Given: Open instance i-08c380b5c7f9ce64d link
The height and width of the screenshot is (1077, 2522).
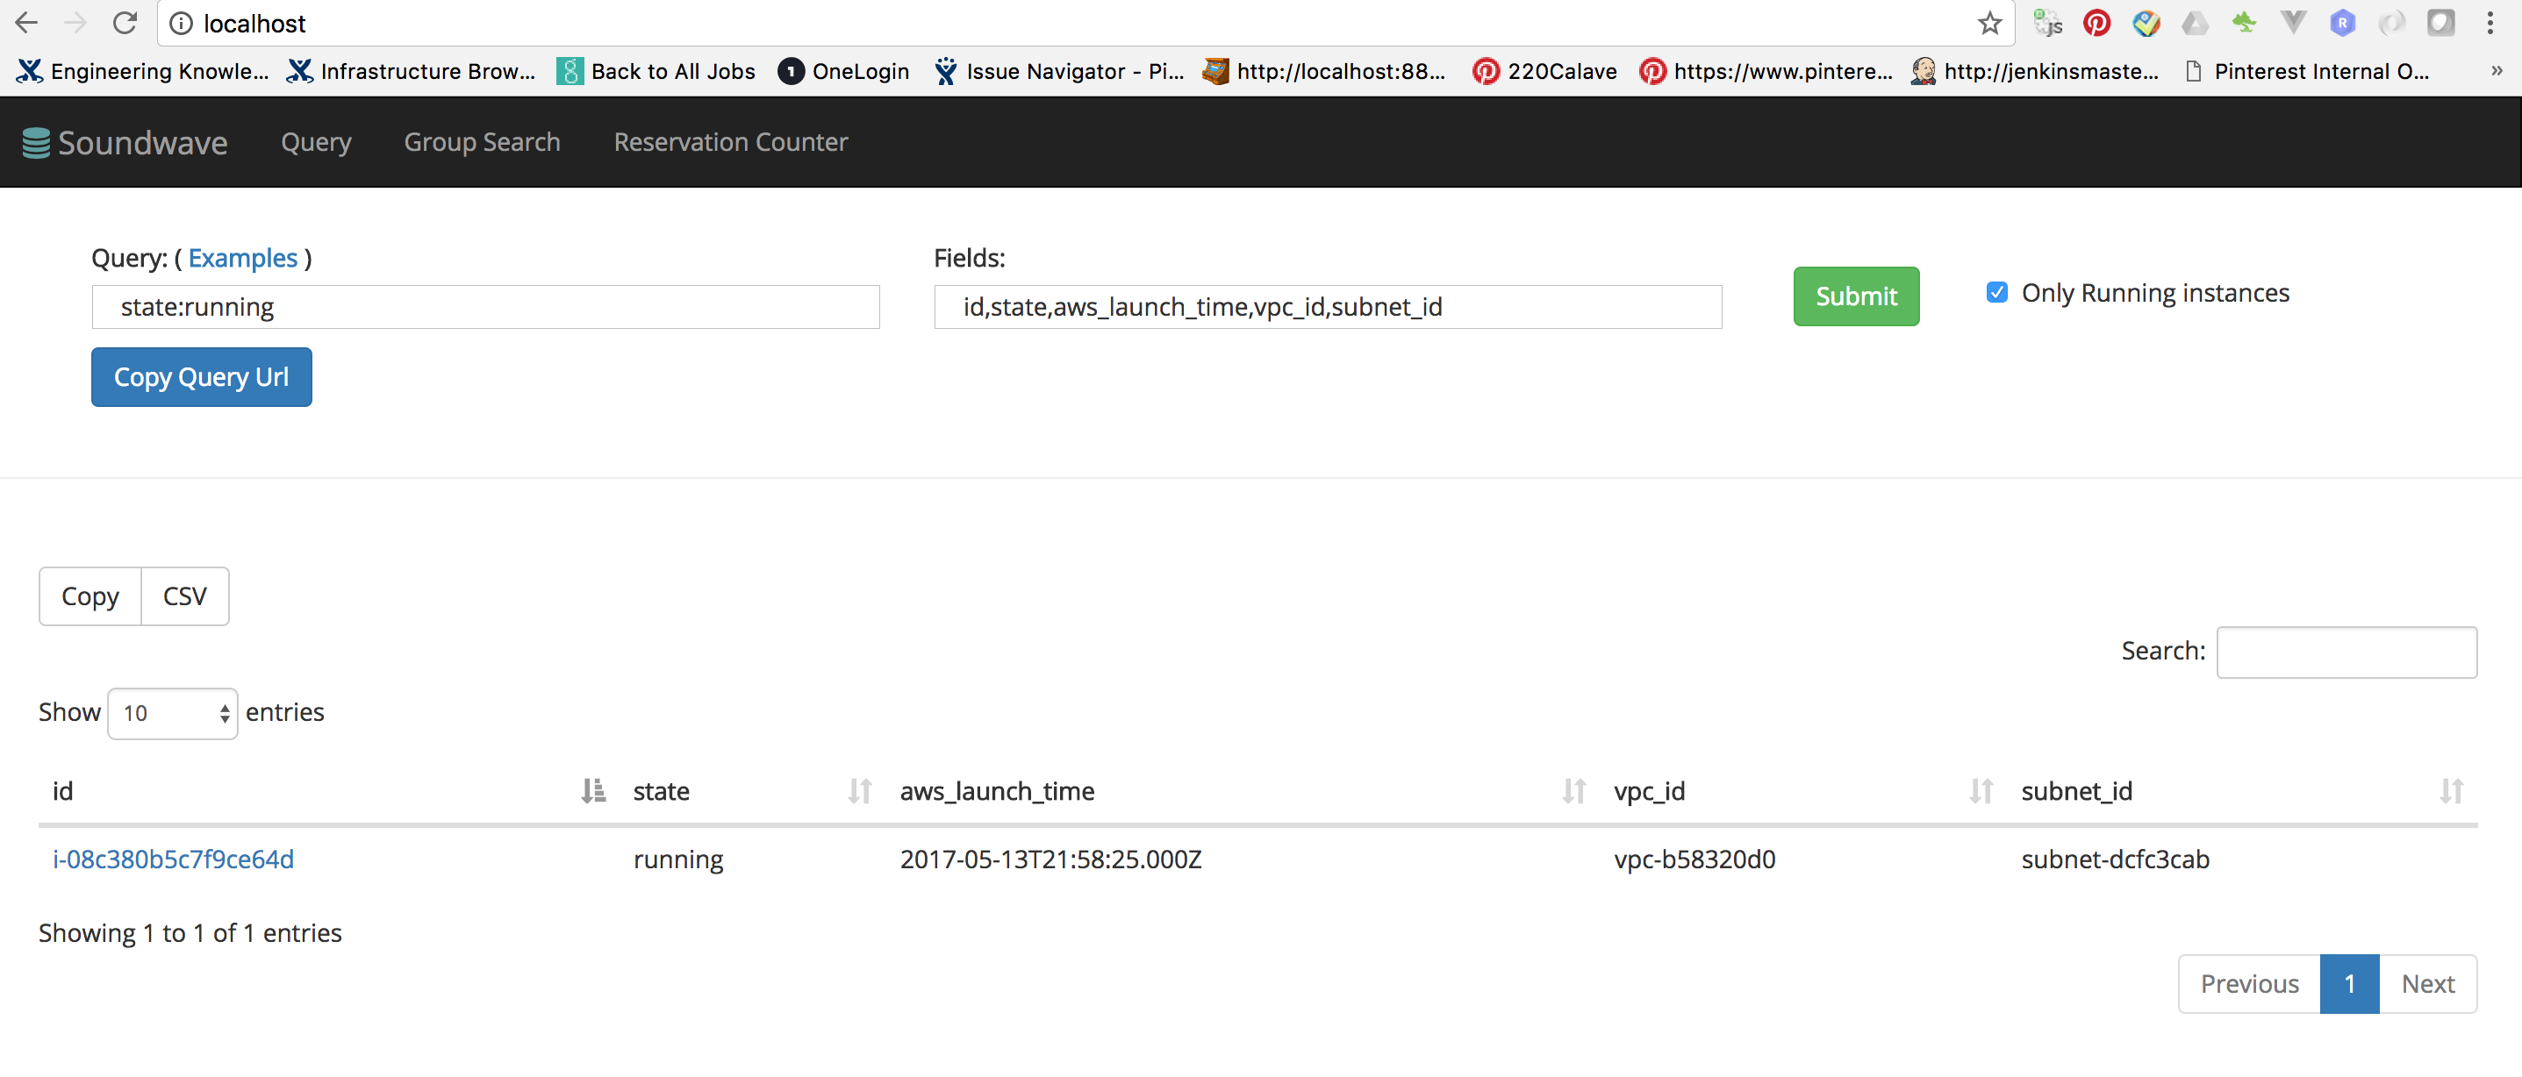Looking at the screenshot, I should 173,859.
